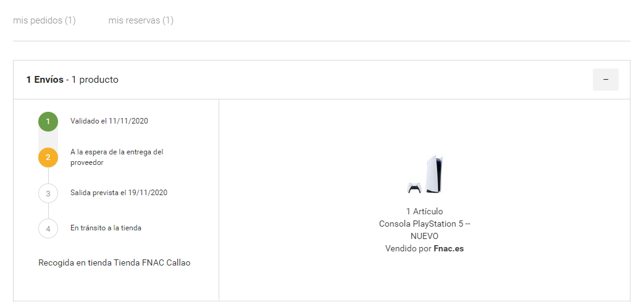Open the "Consola PlayStation 5 -- NUEVO" product link
641x302 pixels.
(x=424, y=230)
